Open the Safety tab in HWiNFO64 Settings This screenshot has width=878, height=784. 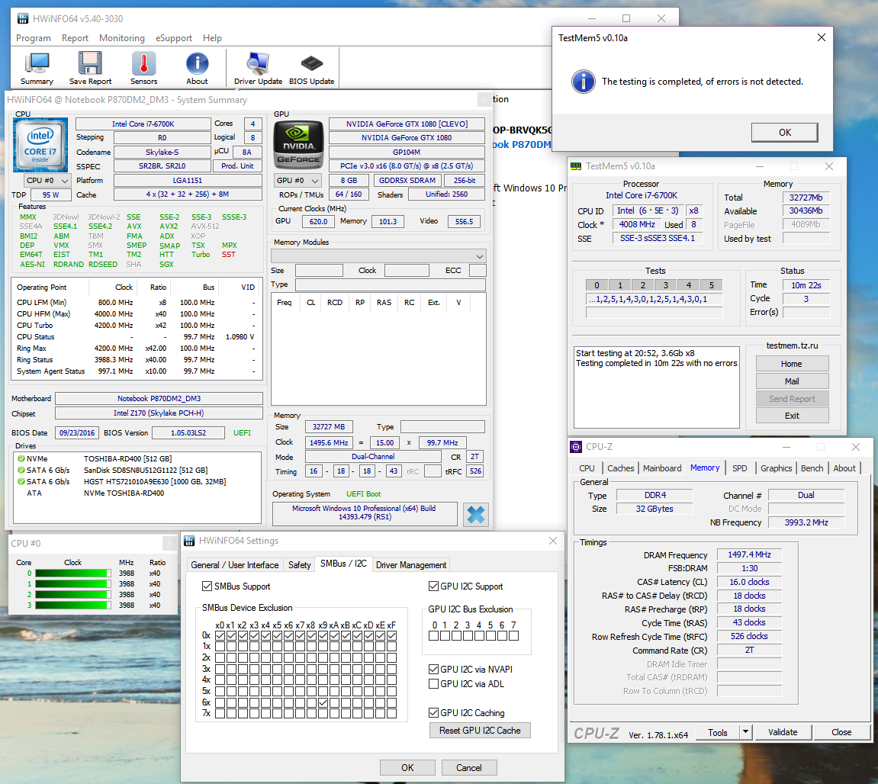[300, 565]
